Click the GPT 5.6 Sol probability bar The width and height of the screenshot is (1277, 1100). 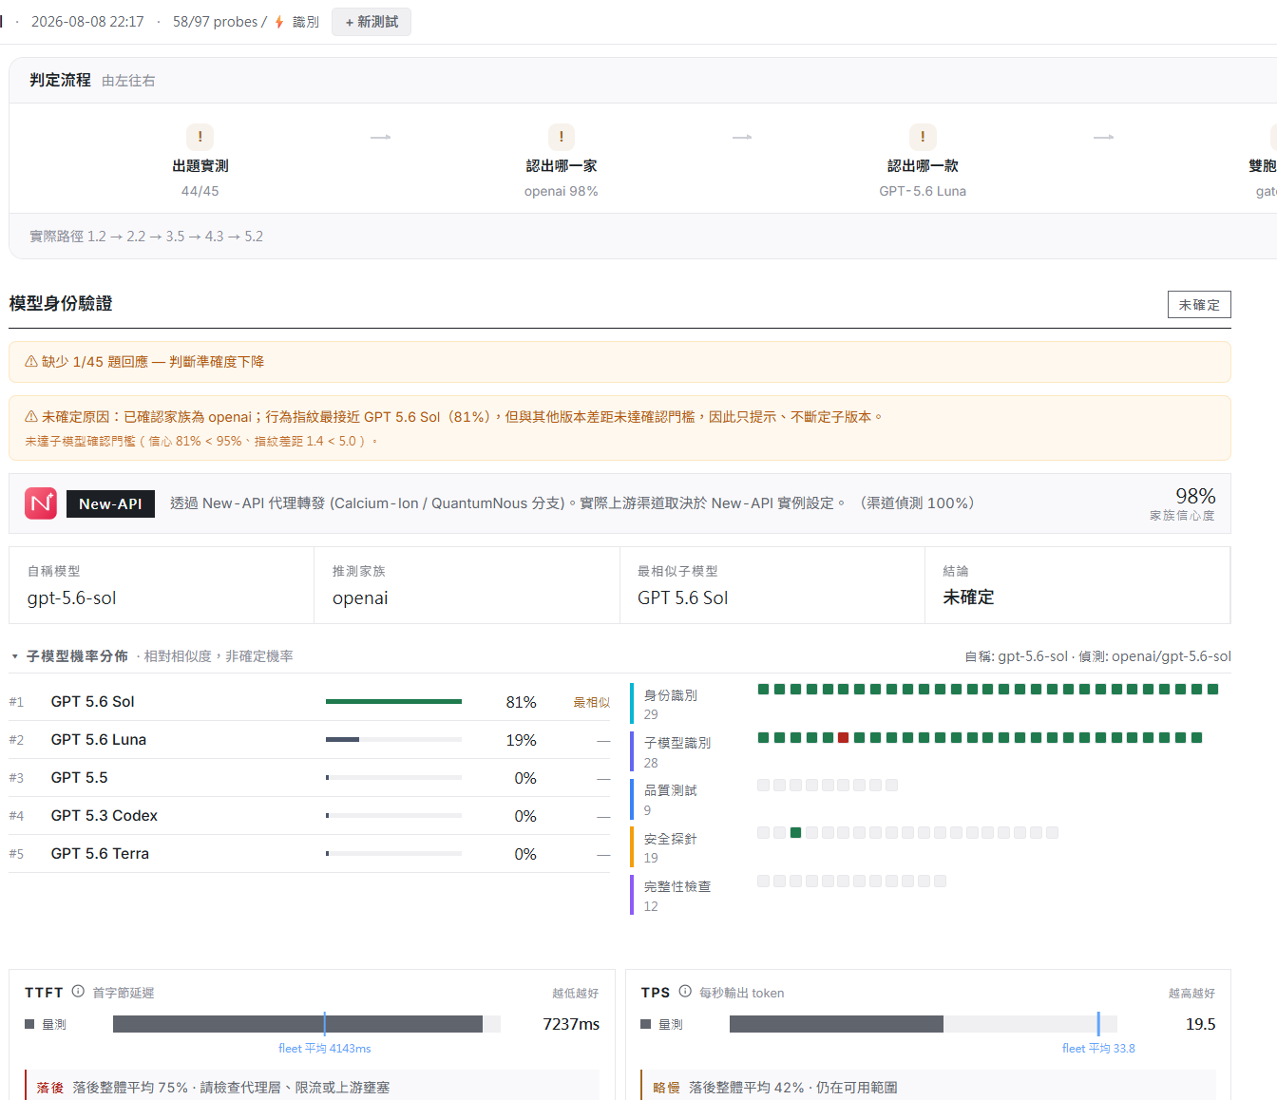click(x=393, y=702)
